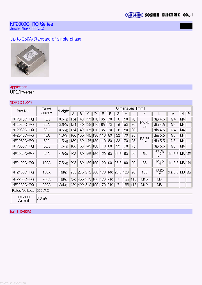Image resolution: width=202 pixels, height=285 pixels.
Task: Click the noise filter product photo
Action: tap(30, 60)
